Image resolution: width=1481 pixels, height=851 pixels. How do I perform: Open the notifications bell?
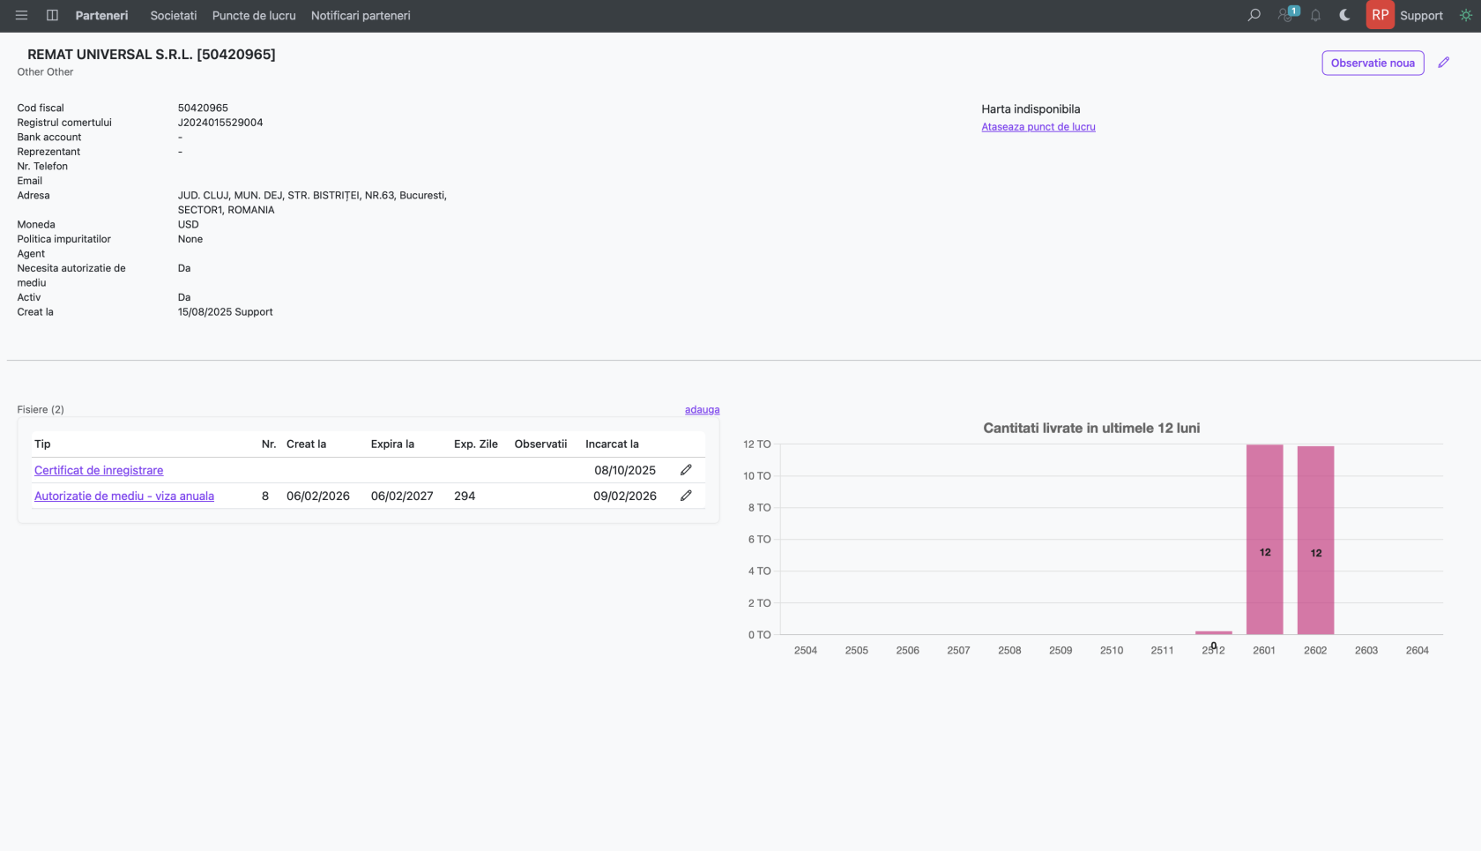(x=1315, y=15)
